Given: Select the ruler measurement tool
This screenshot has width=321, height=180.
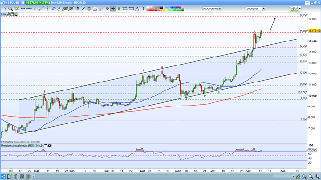Looking at the screenshot, I should 101,8.
